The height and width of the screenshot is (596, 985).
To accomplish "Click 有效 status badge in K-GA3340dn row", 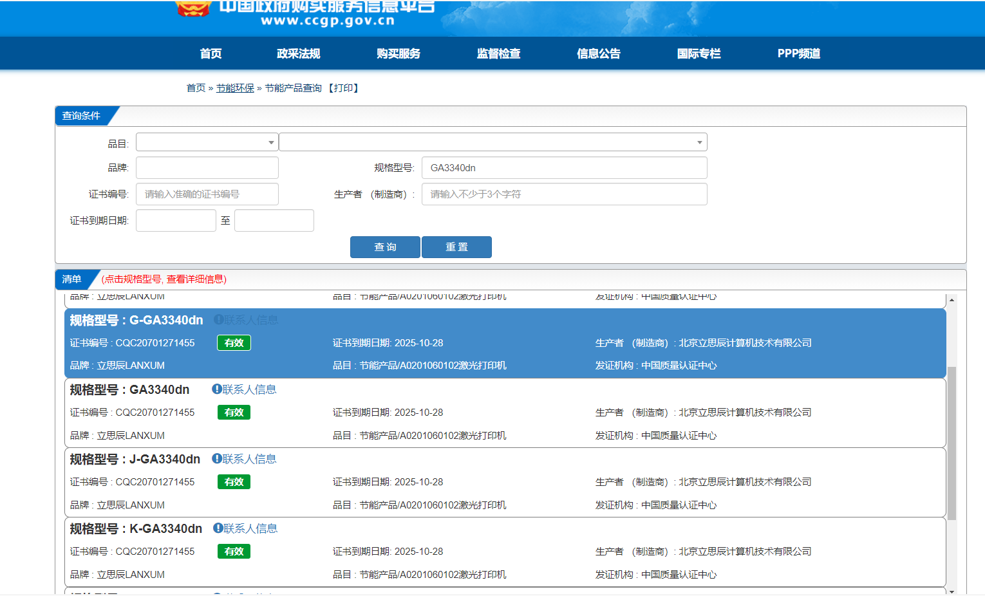I will click(234, 552).
